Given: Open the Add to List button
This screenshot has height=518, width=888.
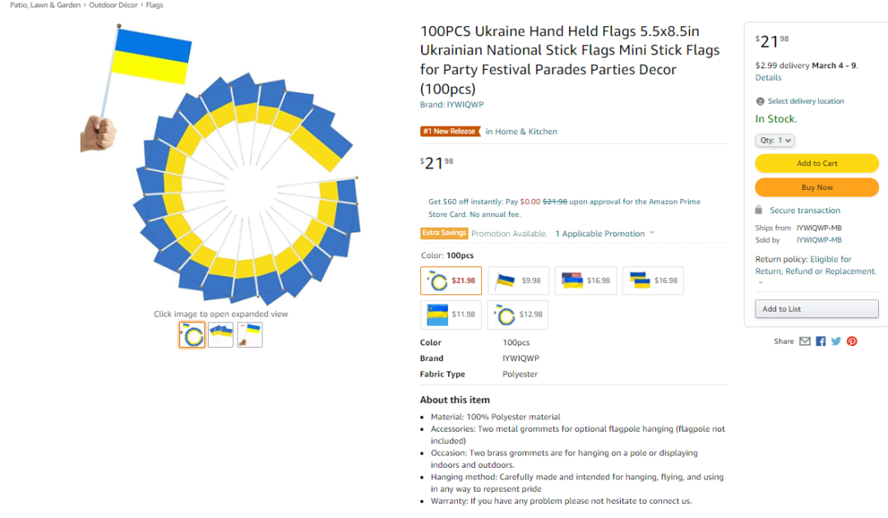Looking at the screenshot, I should [816, 309].
